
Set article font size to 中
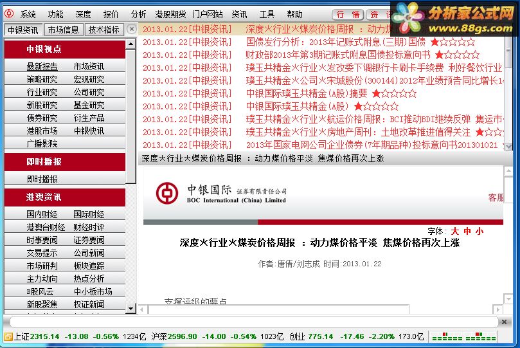click(x=467, y=231)
